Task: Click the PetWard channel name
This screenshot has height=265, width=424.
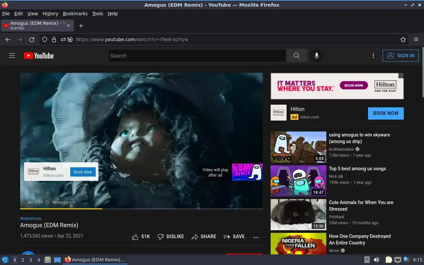Action: click(x=336, y=217)
